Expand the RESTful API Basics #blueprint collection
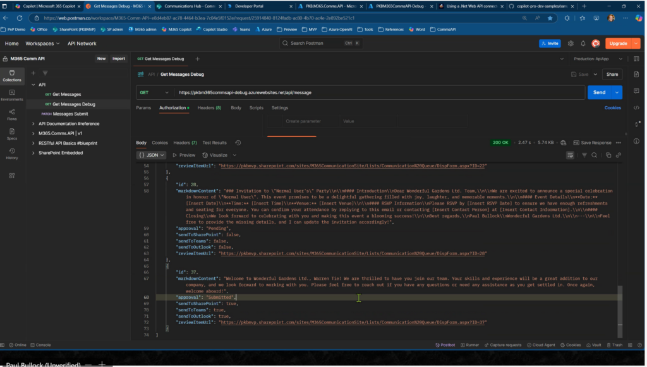647x367 pixels. pos(33,143)
